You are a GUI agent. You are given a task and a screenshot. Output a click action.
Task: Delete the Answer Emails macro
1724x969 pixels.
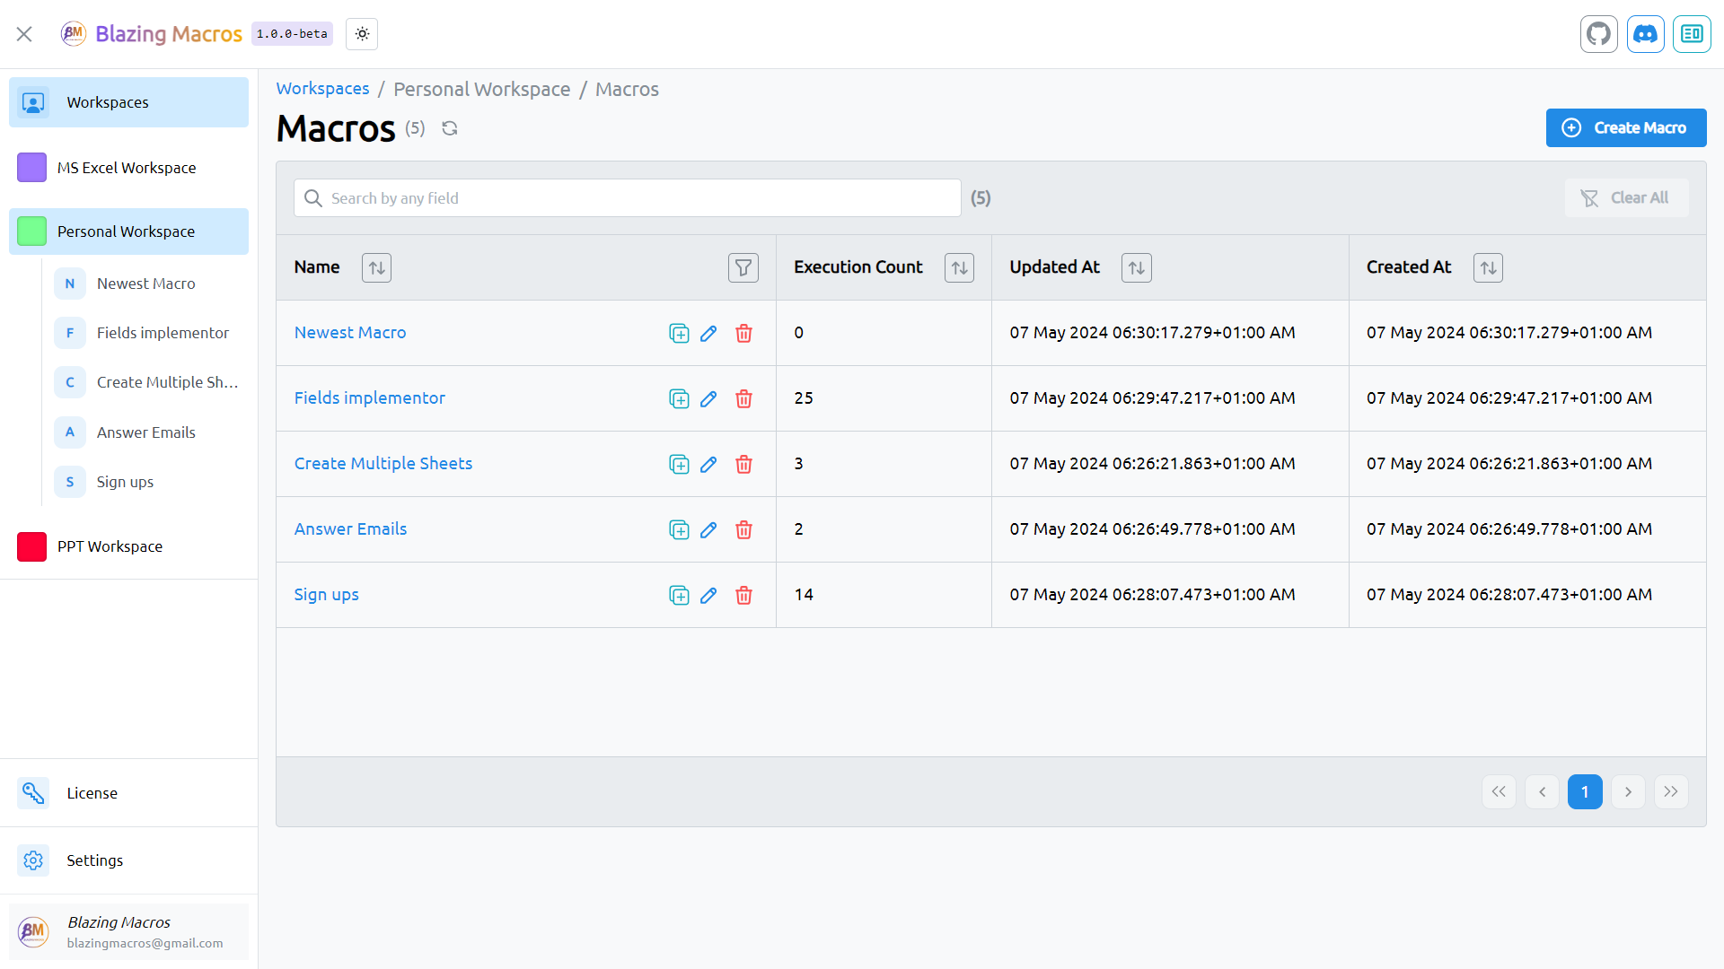743,529
